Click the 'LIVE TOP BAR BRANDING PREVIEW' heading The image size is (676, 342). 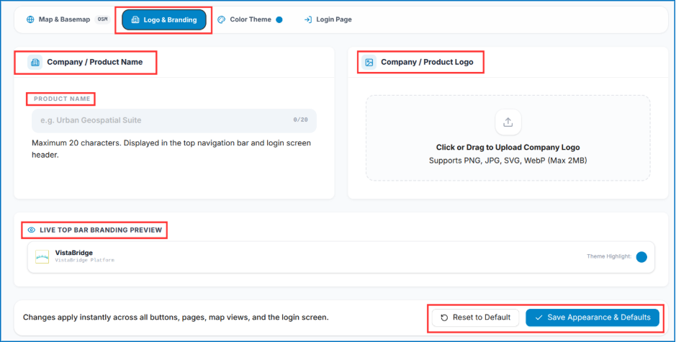pyautogui.click(x=101, y=230)
